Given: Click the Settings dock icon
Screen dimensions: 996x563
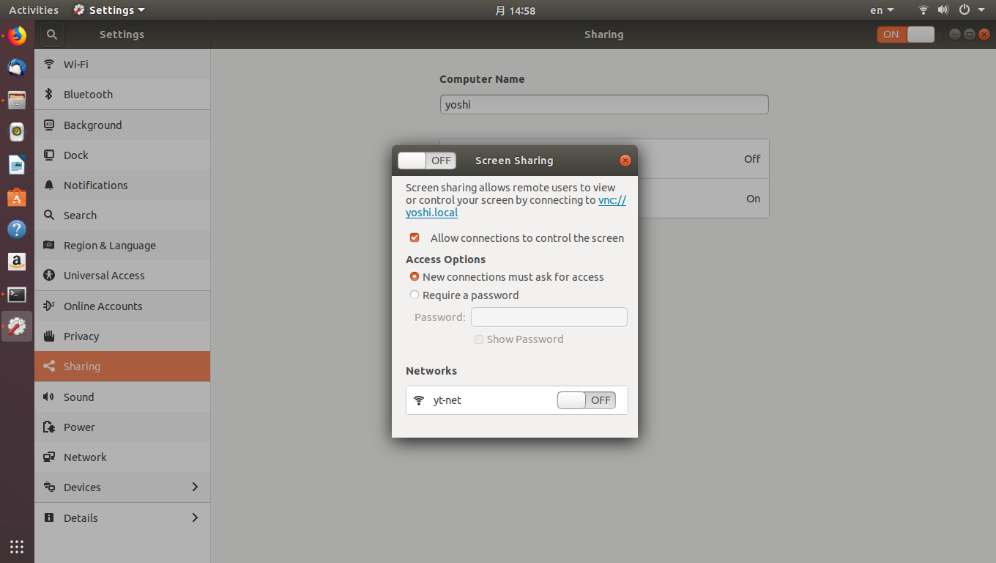Looking at the screenshot, I should point(17,326).
